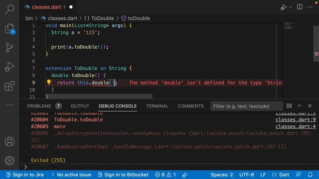Click Sign in to Bitbucket status item

pyautogui.click(x=123, y=175)
